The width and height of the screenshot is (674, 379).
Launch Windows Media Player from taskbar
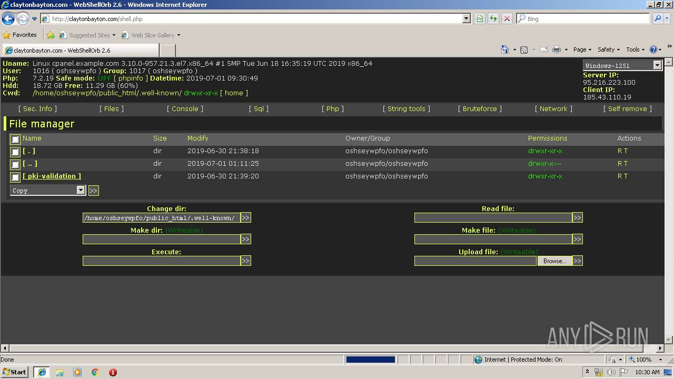[x=77, y=372]
